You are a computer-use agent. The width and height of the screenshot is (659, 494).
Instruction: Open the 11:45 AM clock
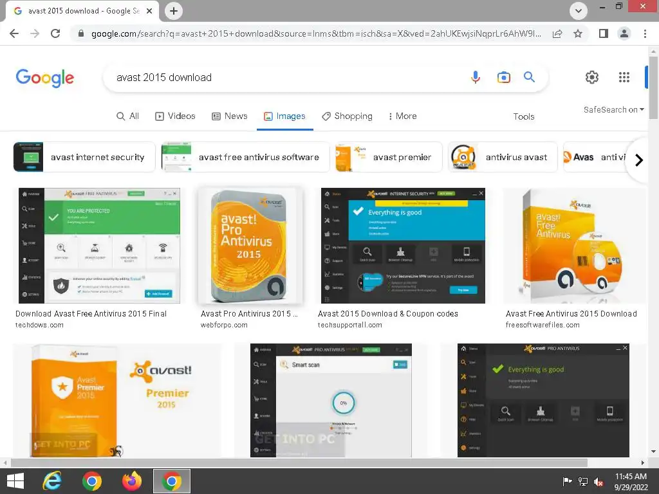[x=631, y=481]
